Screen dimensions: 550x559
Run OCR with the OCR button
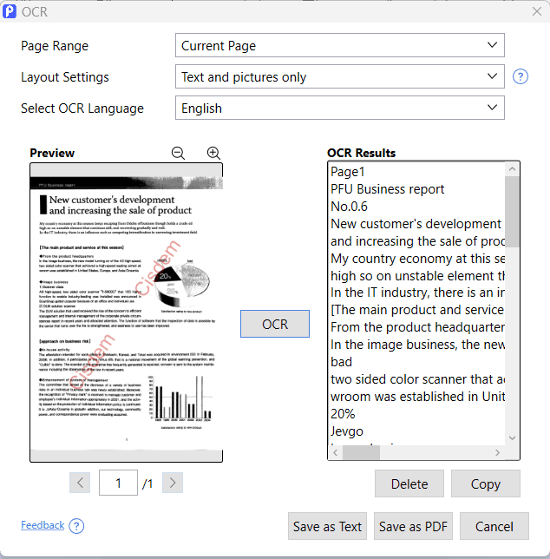[x=275, y=324]
